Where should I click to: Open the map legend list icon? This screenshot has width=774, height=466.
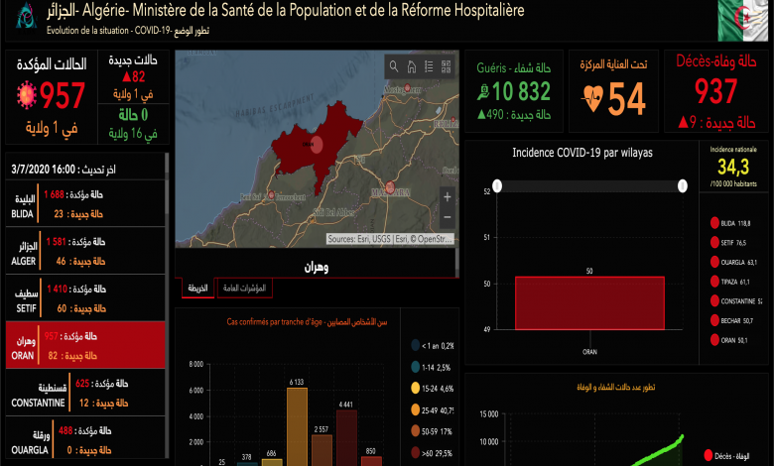pyautogui.click(x=429, y=66)
